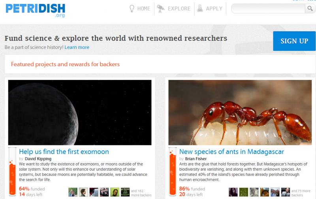Open Help us find the first exomoon
This screenshot has width=316, height=199.
64,152
